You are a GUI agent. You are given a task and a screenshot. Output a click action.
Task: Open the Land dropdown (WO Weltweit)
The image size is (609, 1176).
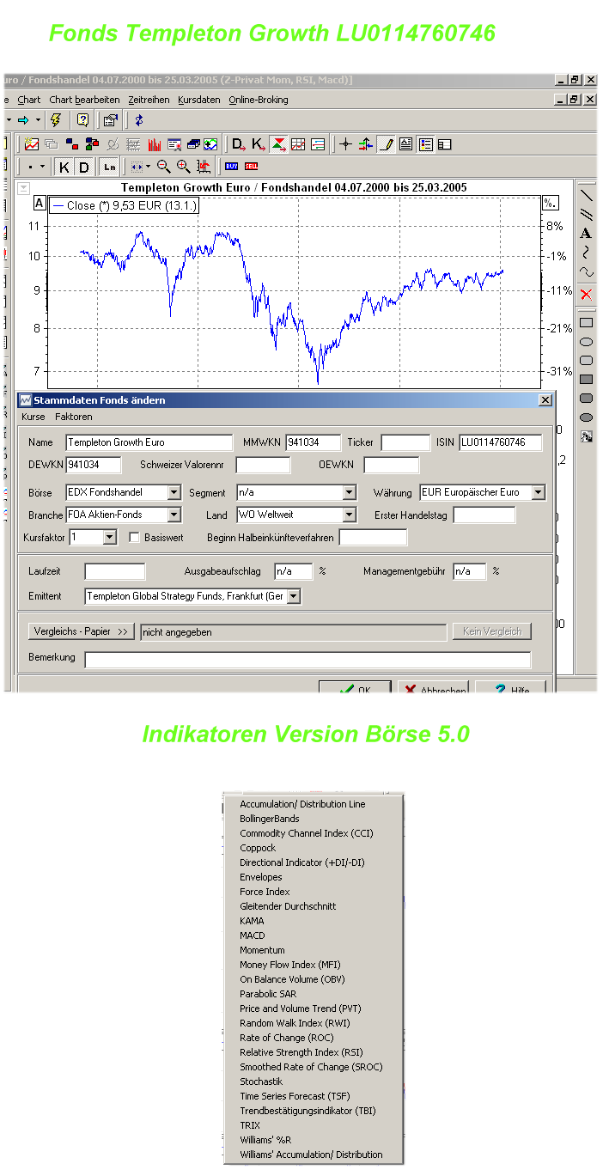349,515
